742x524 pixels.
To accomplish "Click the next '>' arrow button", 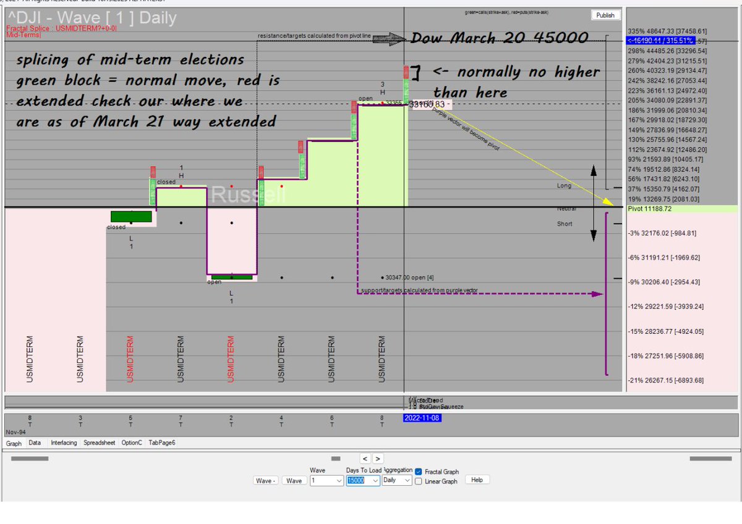I will 378,459.
